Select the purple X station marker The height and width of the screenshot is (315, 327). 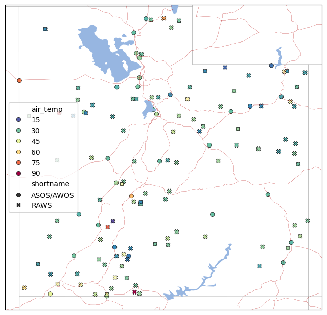click(x=113, y=221)
